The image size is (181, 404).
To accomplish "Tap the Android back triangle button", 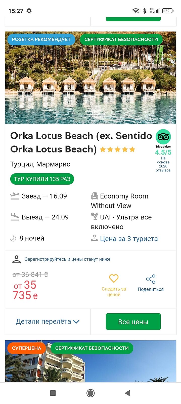I will 127,393.
